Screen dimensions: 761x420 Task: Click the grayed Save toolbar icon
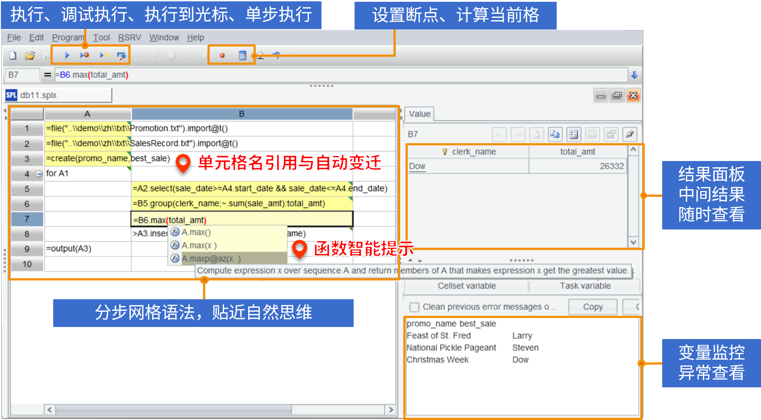46,55
